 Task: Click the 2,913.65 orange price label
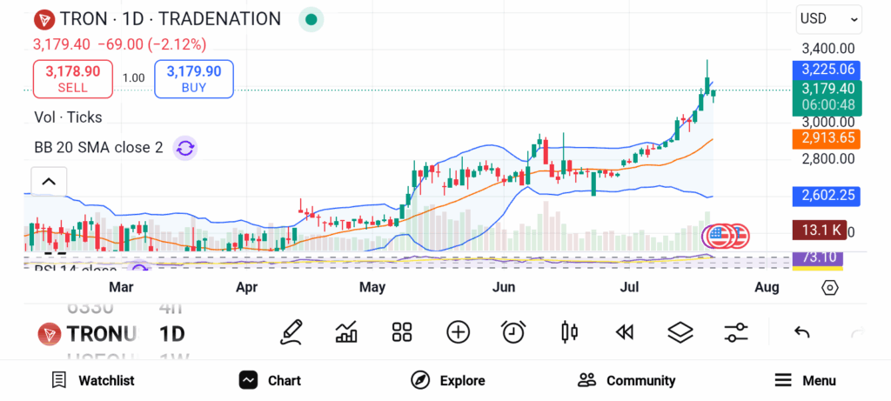[x=827, y=139]
